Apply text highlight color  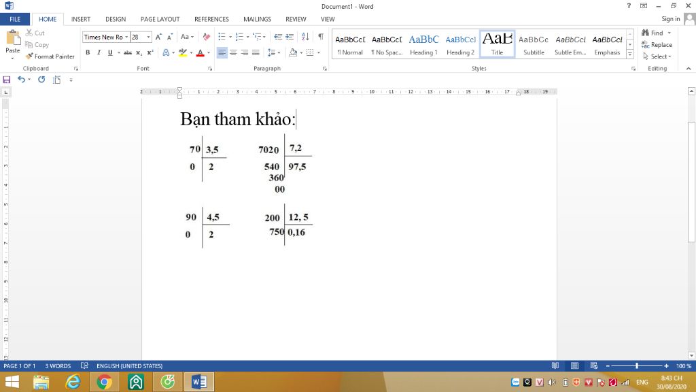pyautogui.click(x=182, y=52)
